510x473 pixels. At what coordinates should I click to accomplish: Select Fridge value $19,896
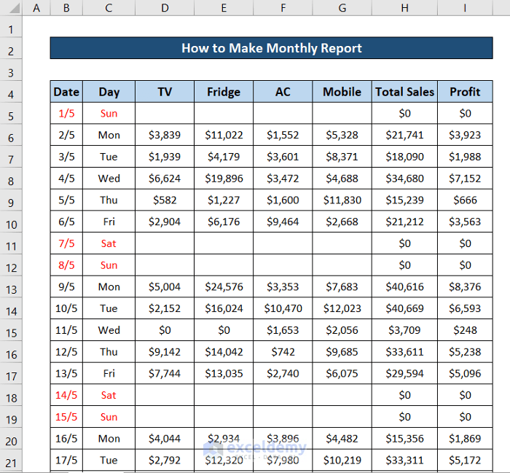point(224,179)
